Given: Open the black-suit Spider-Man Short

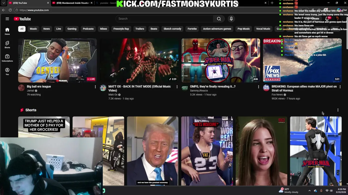Looking at the screenshot, I should click(x=316, y=151).
